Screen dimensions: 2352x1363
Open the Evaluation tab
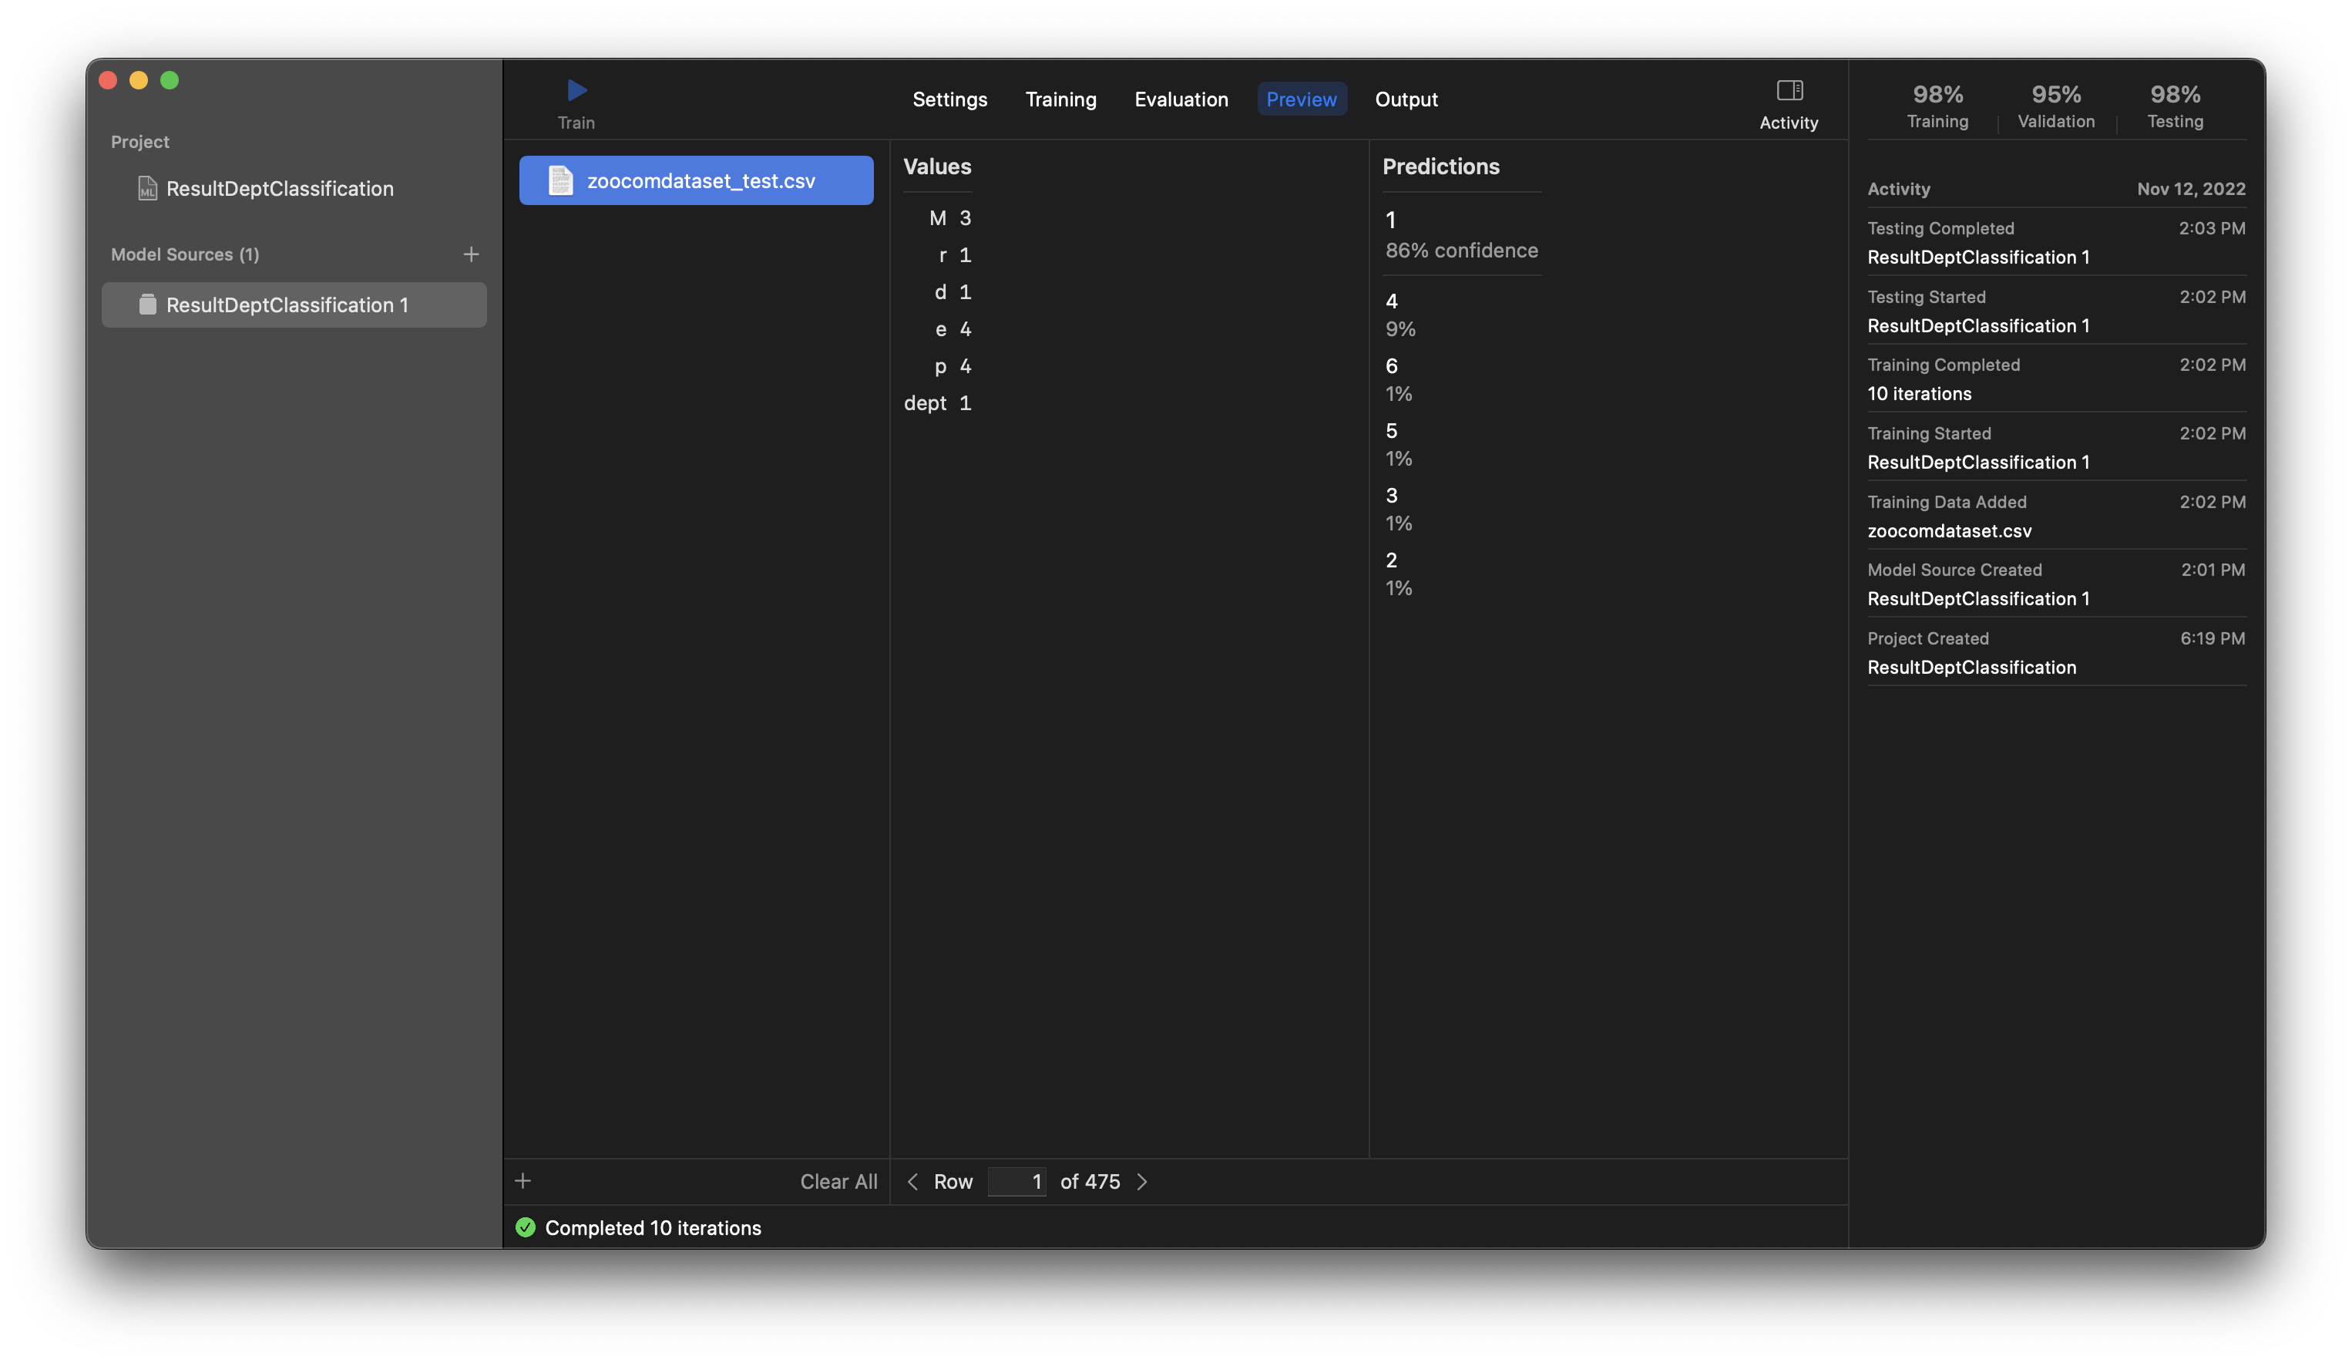1181,100
